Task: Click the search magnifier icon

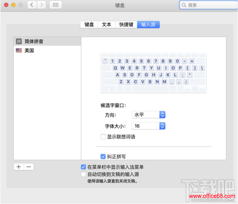Action: pos(184,5)
